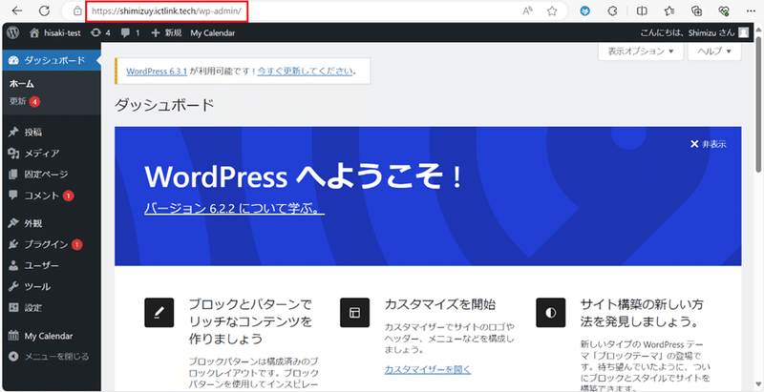Image resolution: width=764 pixels, height=392 pixels.
Task: Open the 設定 settings menu
Action: 52,307
